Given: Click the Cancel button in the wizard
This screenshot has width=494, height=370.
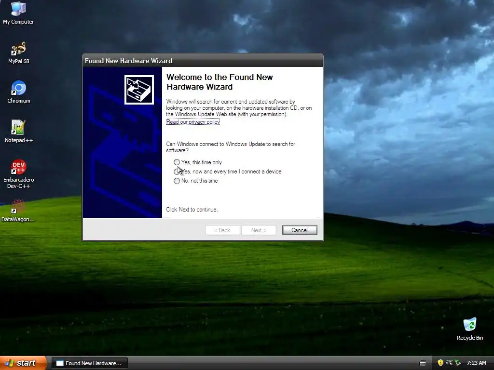Looking at the screenshot, I should pos(300,230).
